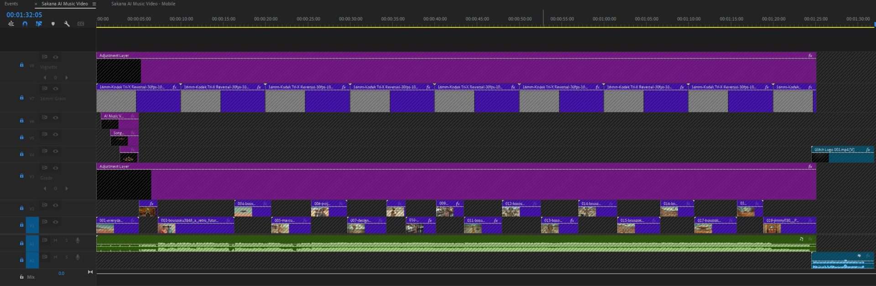Select the green A1 audio waveform clip
876x286 pixels.
(456, 243)
